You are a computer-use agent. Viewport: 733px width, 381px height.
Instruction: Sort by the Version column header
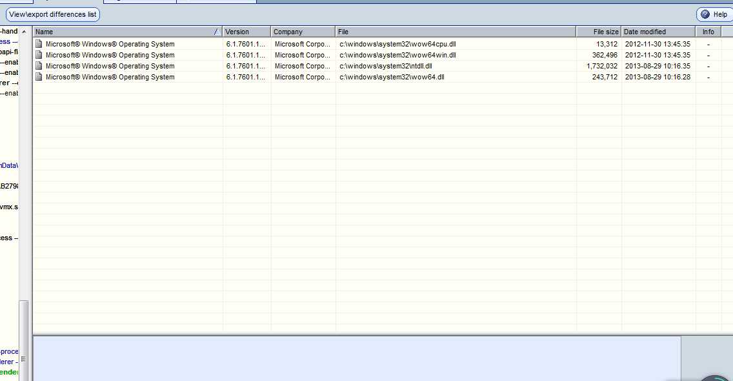tap(247, 32)
